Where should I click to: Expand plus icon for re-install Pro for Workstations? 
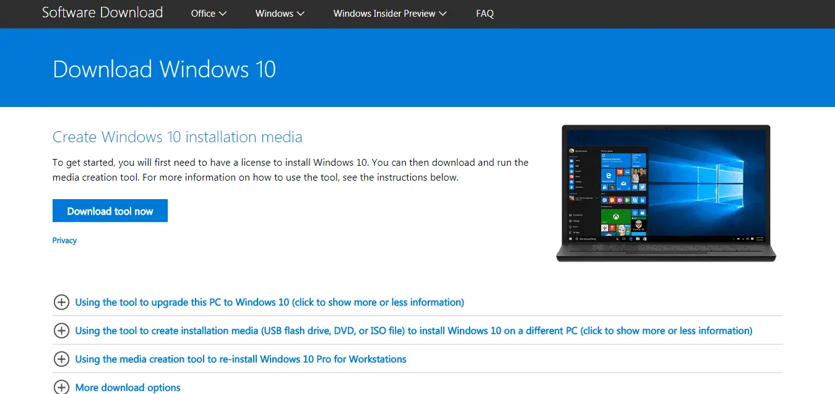click(x=61, y=359)
